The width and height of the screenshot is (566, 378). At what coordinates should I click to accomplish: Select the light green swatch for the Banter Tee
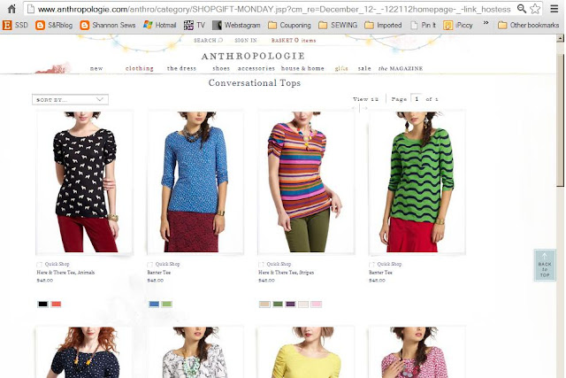point(167,305)
